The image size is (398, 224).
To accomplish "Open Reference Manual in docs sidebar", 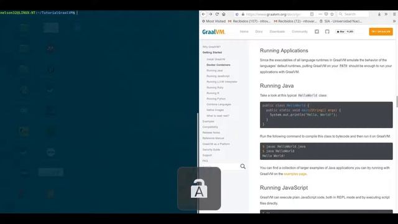I will (x=213, y=138).
